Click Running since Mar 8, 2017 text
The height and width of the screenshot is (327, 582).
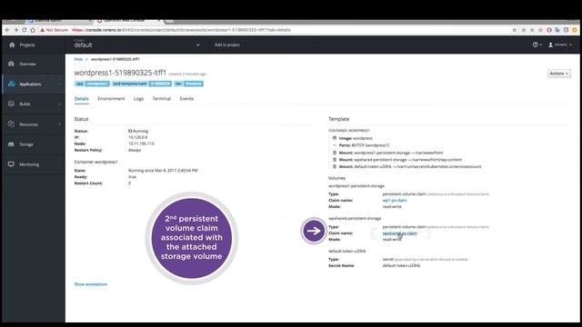(163, 171)
